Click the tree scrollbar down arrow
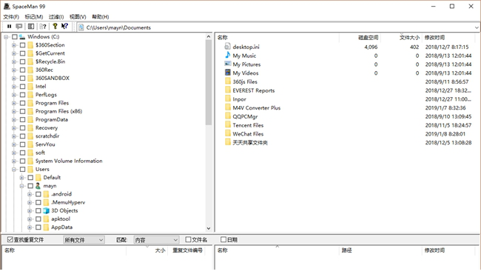Image resolution: width=481 pixels, height=280 pixels. [209, 228]
